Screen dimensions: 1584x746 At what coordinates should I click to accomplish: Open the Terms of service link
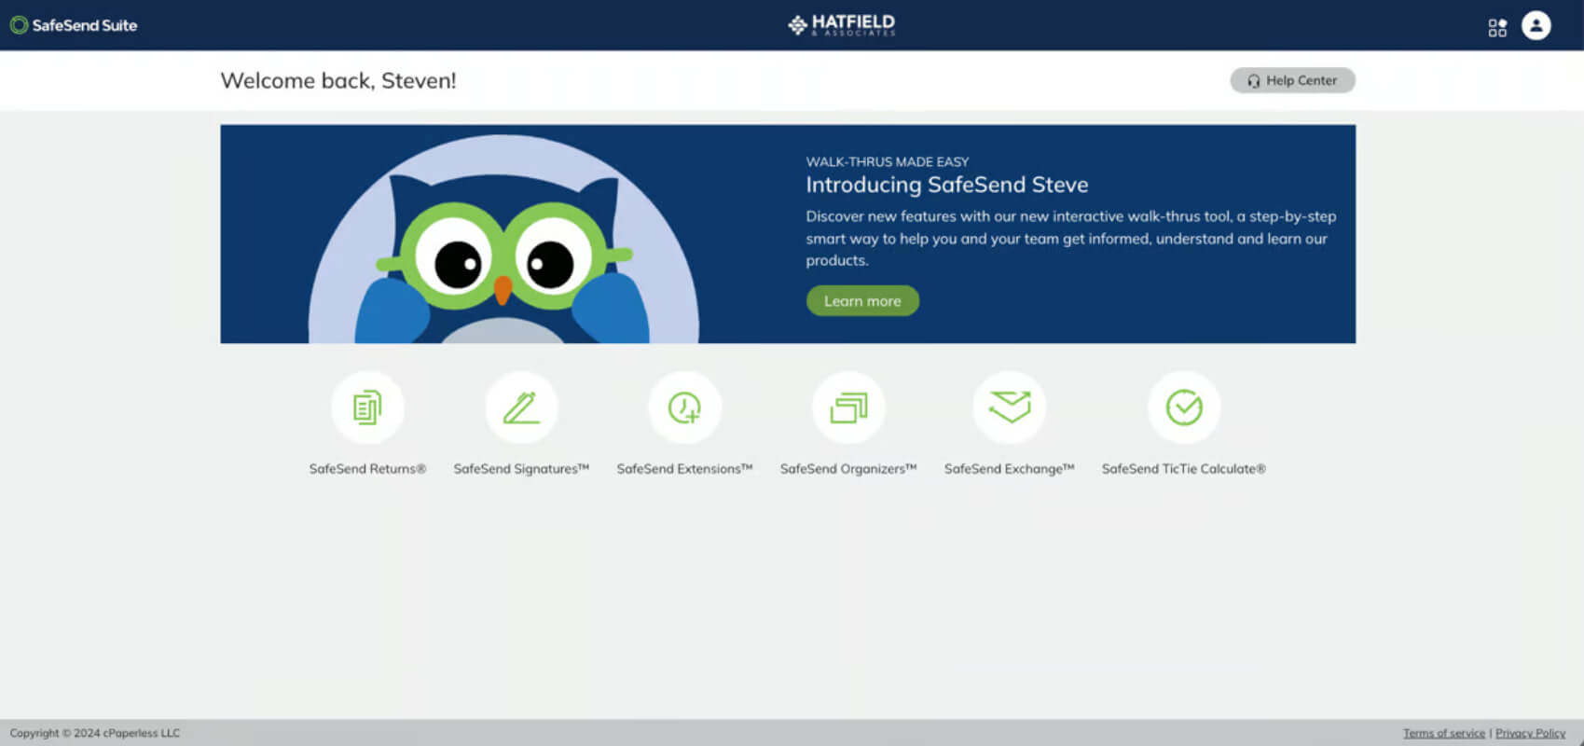pos(1444,733)
